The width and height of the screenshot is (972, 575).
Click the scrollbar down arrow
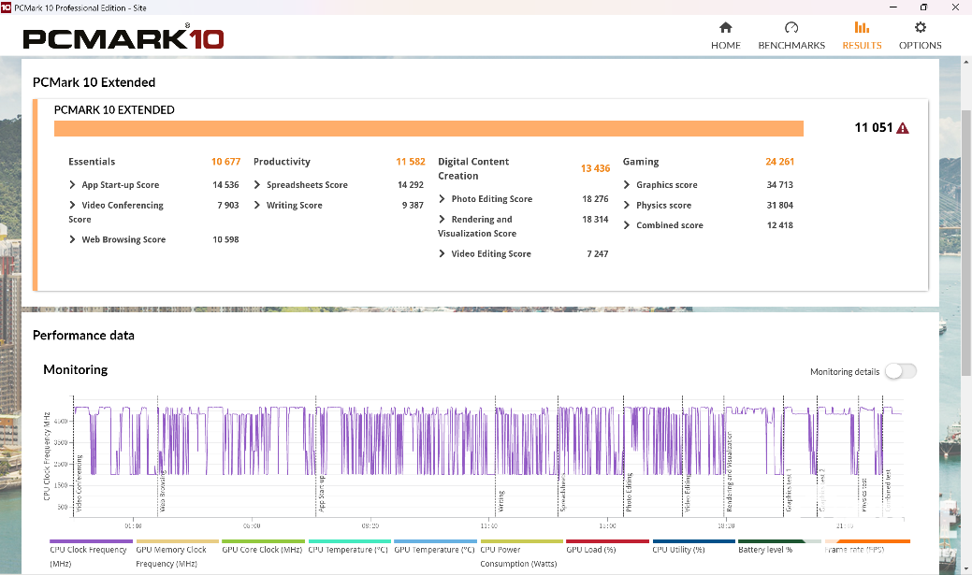coord(965,568)
